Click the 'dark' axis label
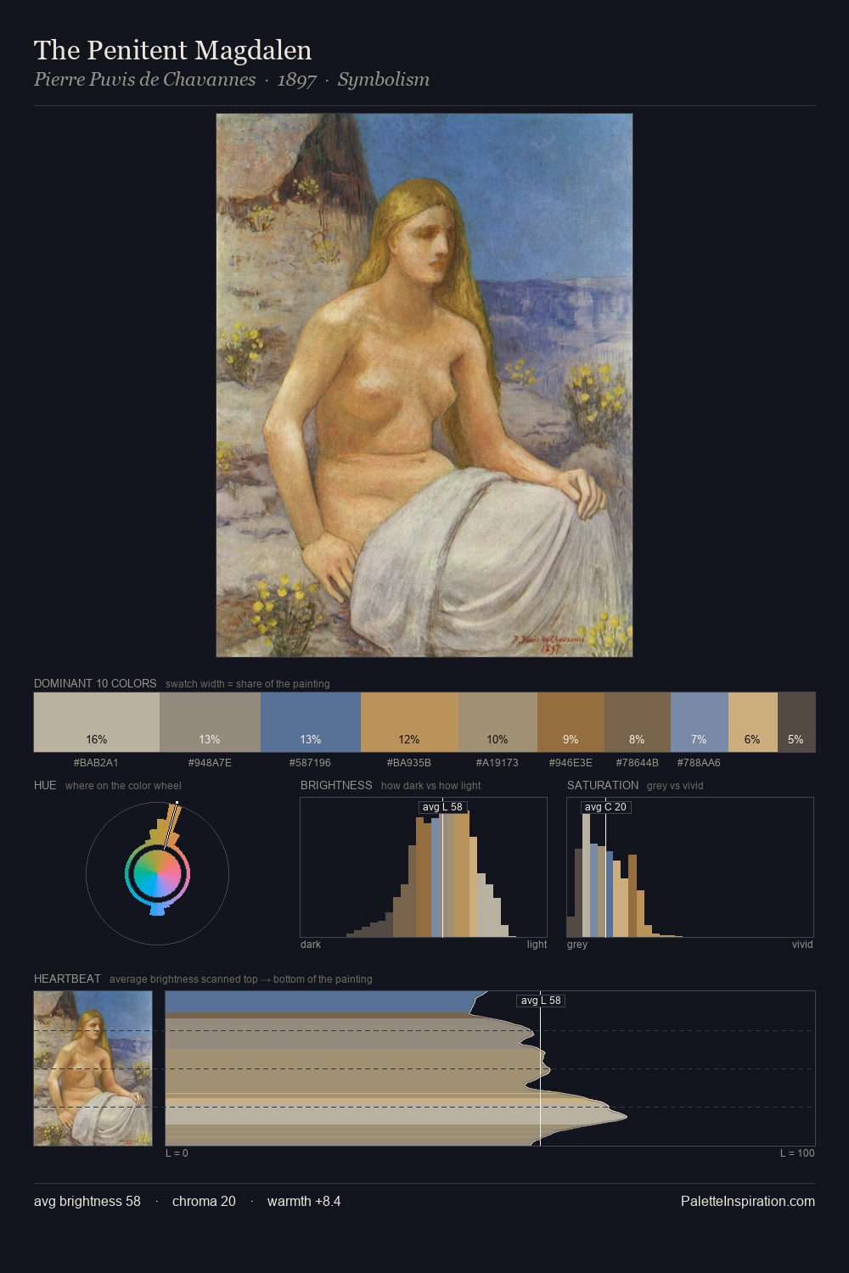The image size is (849, 1273). (311, 945)
